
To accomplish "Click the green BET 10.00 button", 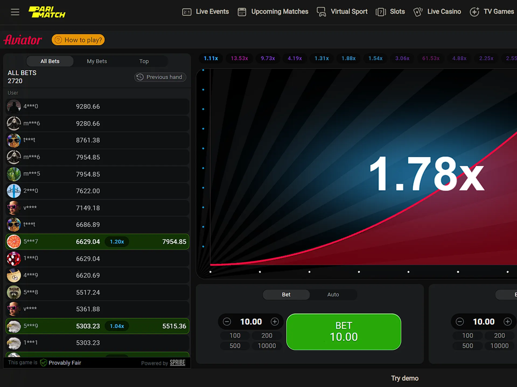I will [x=344, y=332].
